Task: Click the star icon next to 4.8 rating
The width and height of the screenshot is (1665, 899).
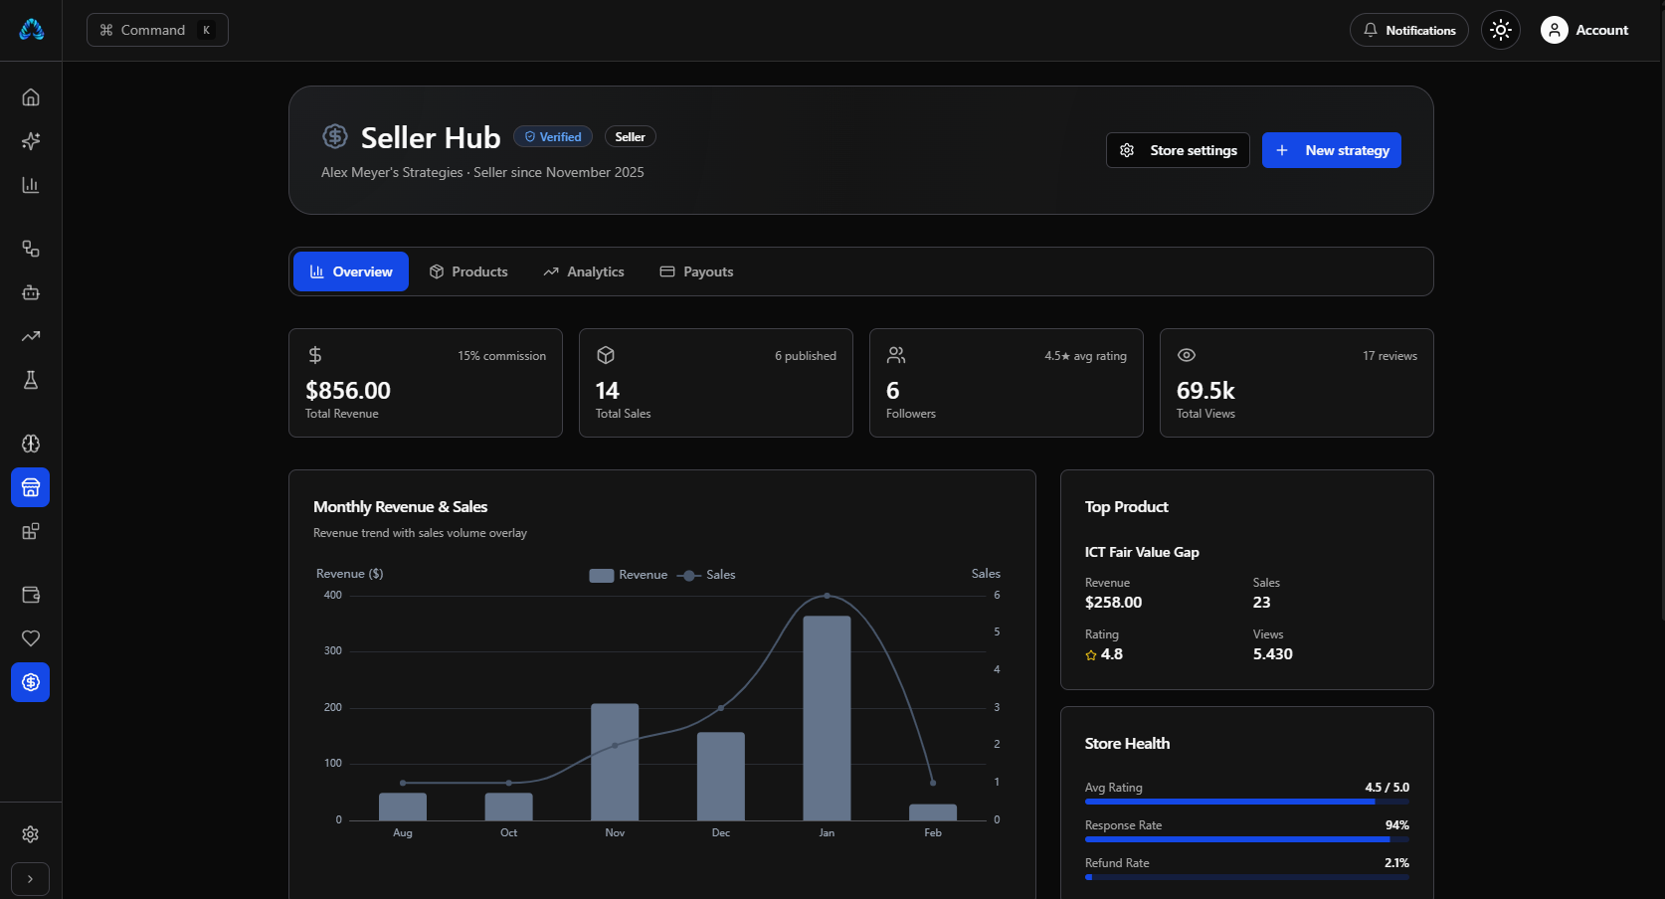Action: coord(1091,655)
